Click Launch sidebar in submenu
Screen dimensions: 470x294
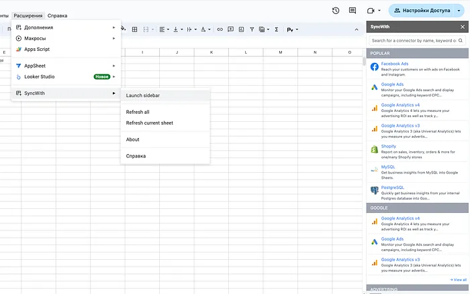[x=165, y=95]
